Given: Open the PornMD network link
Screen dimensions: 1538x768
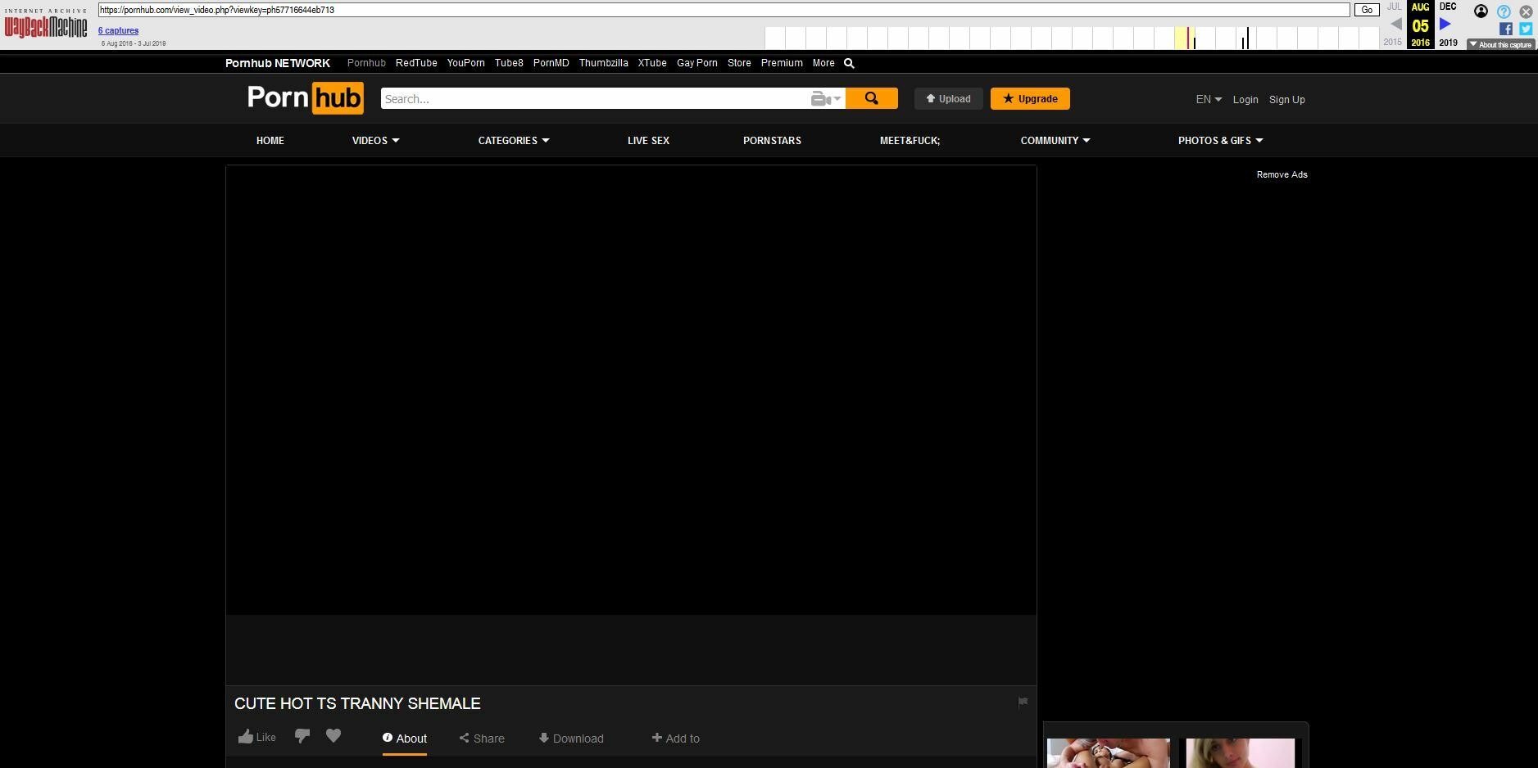Looking at the screenshot, I should pyautogui.click(x=551, y=63).
